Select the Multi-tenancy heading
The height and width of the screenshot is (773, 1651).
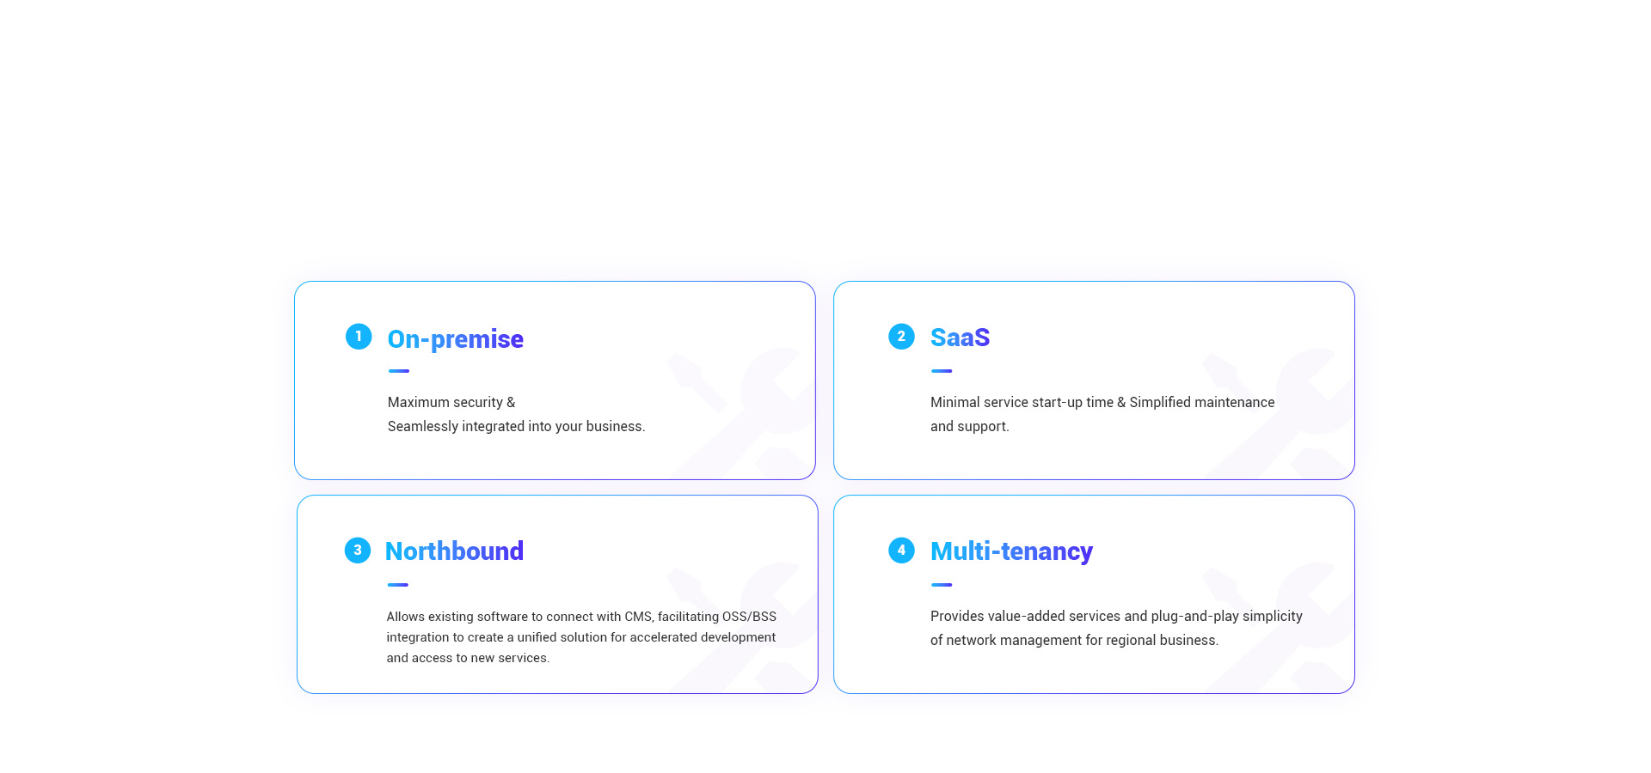[1011, 551]
